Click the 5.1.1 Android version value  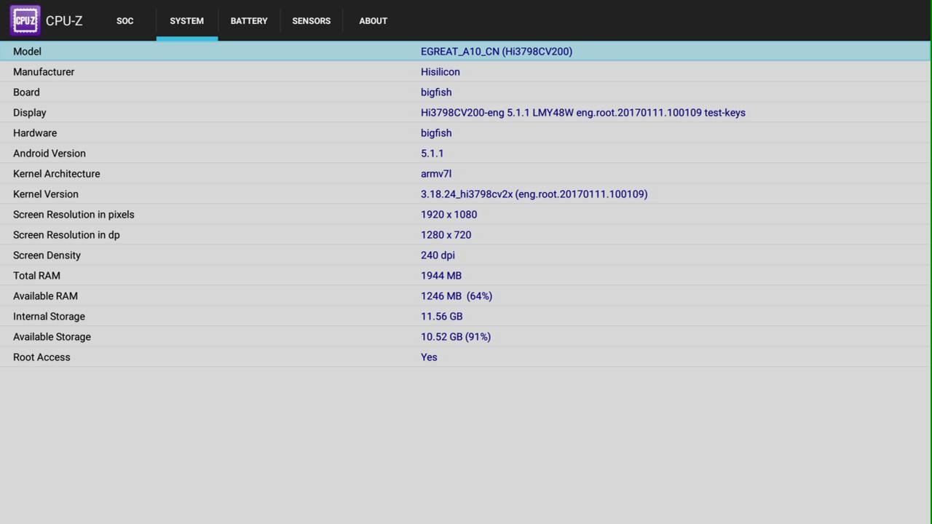pos(433,154)
